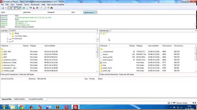Viewport: 197px width, 110px height.
Task: Toggle transfer queue display
Action: point(20,8)
